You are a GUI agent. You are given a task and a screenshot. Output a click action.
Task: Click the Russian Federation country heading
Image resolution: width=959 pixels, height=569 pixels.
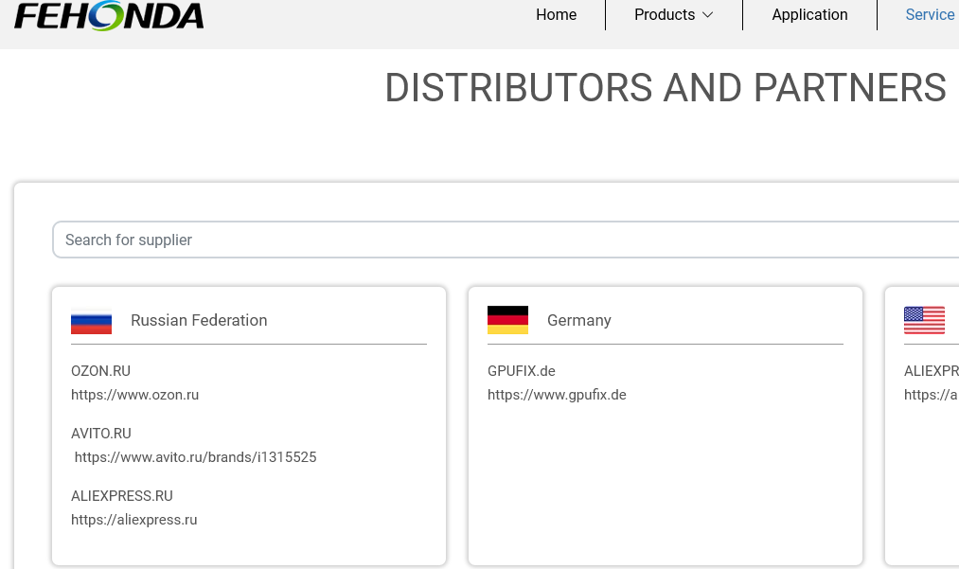click(199, 320)
